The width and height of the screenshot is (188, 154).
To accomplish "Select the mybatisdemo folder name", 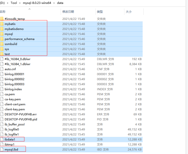I will tap(14, 29).
